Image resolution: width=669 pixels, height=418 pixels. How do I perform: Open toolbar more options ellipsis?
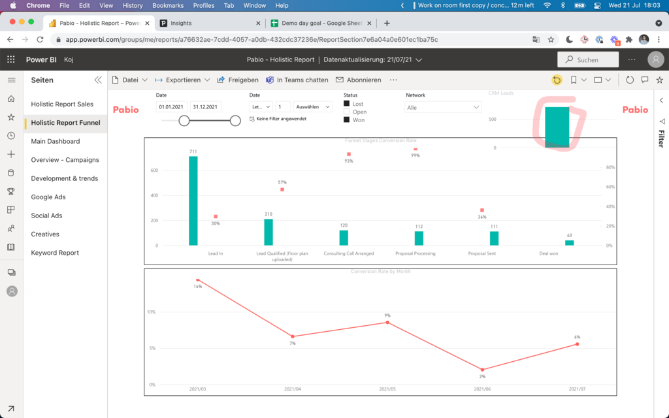click(393, 80)
